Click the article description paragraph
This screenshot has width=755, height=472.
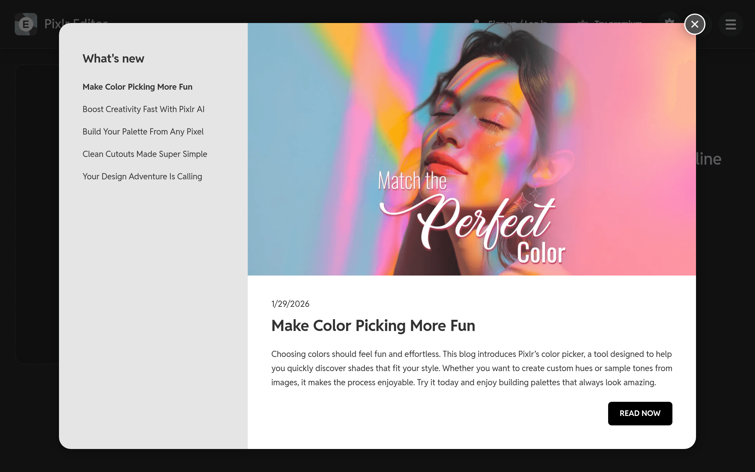pos(471,368)
